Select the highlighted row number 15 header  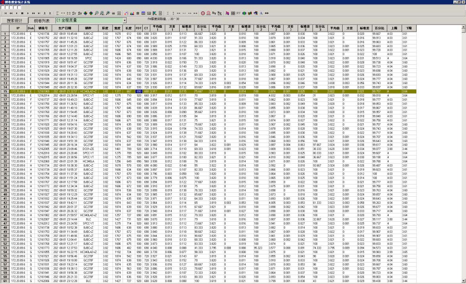click(x=5, y=91)
